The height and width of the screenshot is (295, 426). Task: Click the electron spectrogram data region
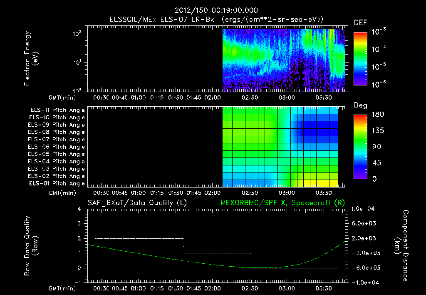tap(284, 59)
